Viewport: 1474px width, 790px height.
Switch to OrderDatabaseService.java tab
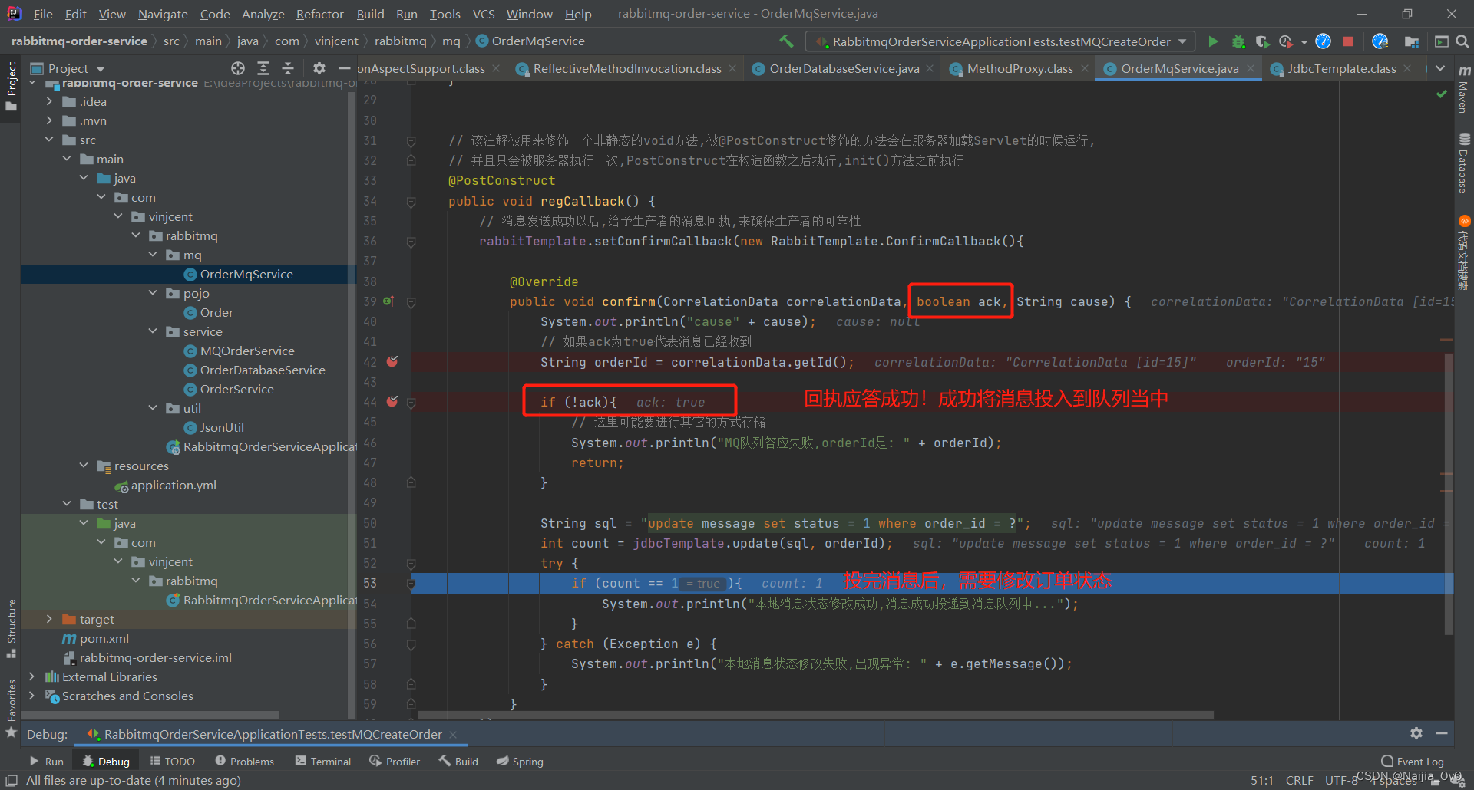tap(844, 68)
